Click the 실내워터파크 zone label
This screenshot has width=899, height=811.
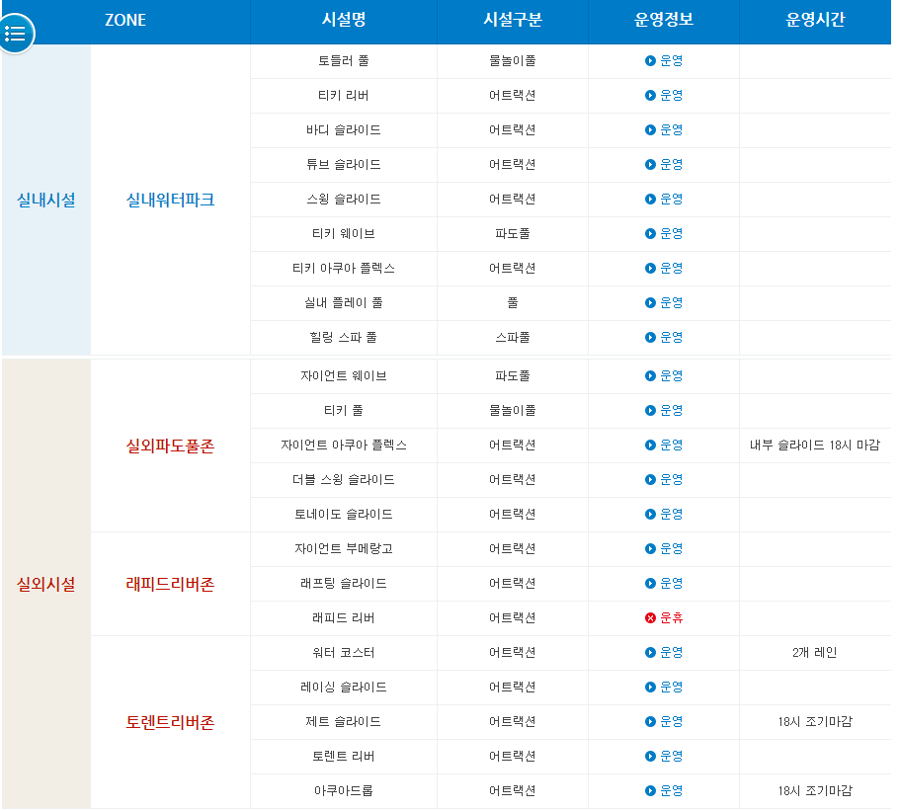(170, 200)
